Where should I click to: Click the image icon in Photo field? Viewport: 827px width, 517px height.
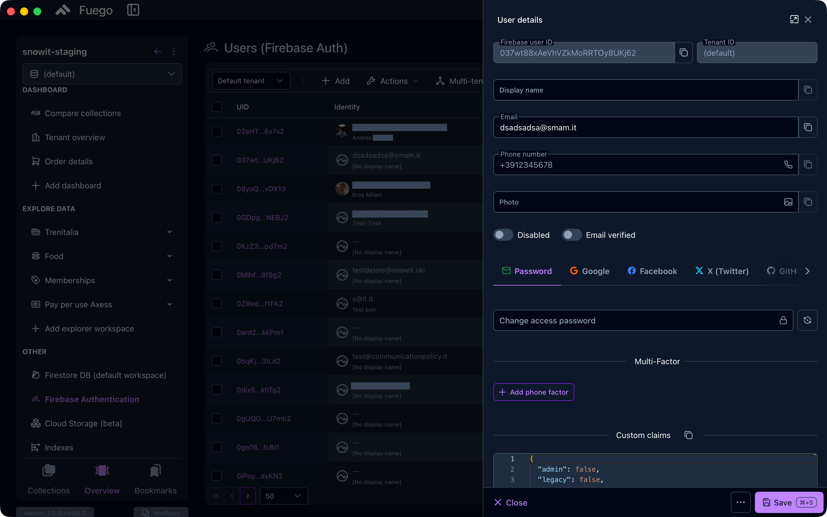788,202
